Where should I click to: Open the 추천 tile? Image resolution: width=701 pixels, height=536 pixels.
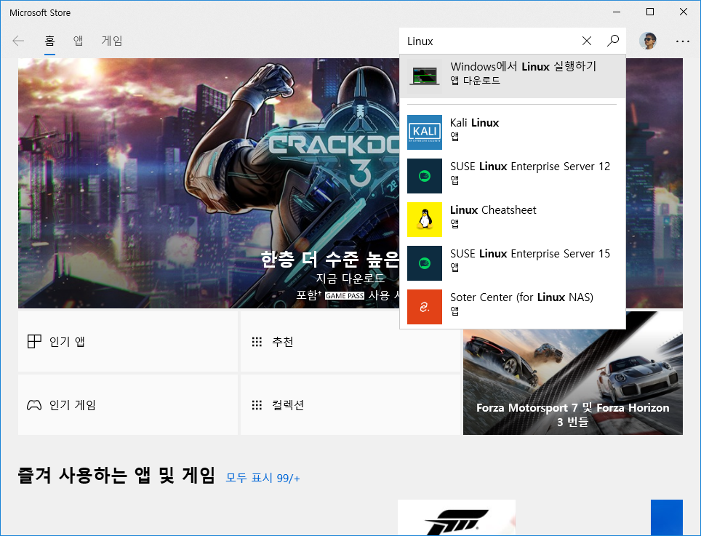[x=350, y=342]
